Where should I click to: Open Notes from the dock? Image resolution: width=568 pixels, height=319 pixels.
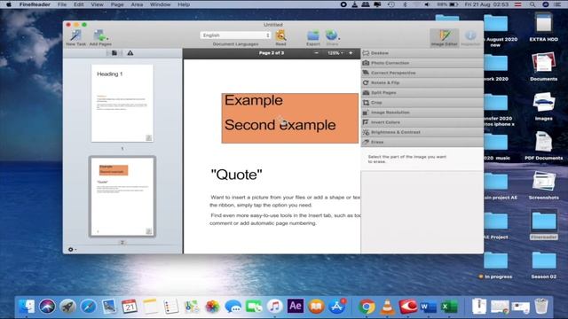pos(150,307)
